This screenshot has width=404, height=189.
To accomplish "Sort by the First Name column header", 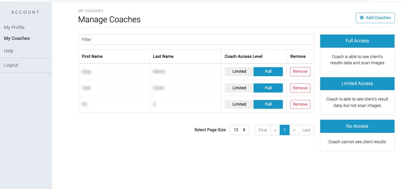I will [92, 57].
